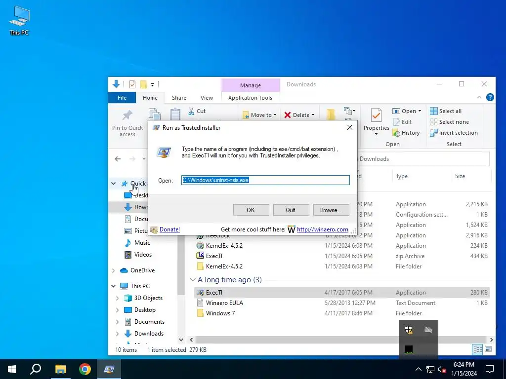The height and width of the screenshot is (379, 506).
Task: Show hidden tray icons chevron
Action: [418, 369]
